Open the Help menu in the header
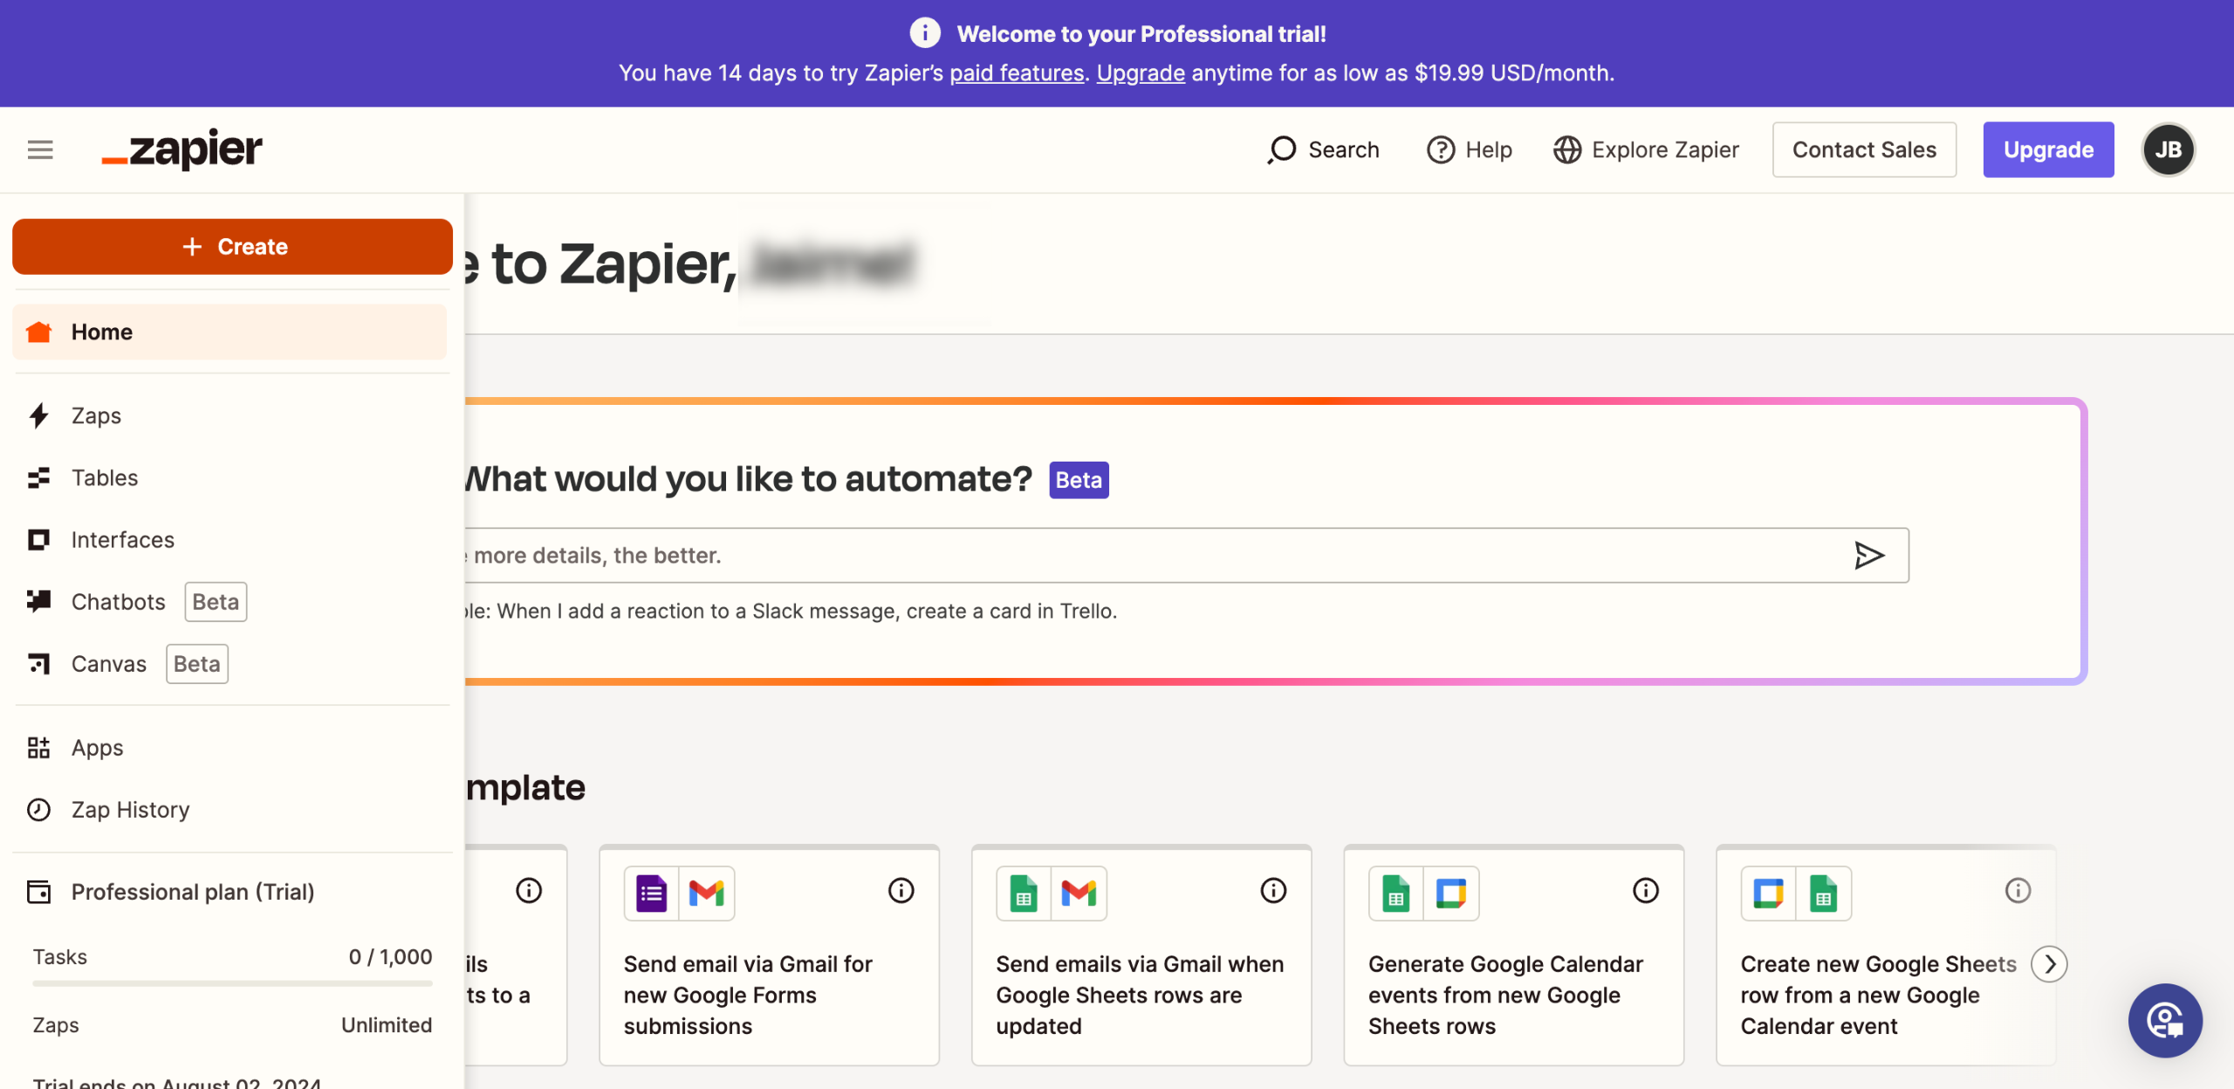This screenshot has width=2234, height=1089. pos(1470,150)
